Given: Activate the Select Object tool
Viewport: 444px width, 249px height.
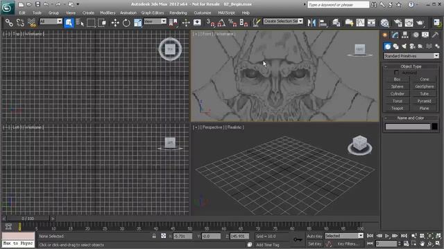Looking at the screenshot, I should click(69, 23).
